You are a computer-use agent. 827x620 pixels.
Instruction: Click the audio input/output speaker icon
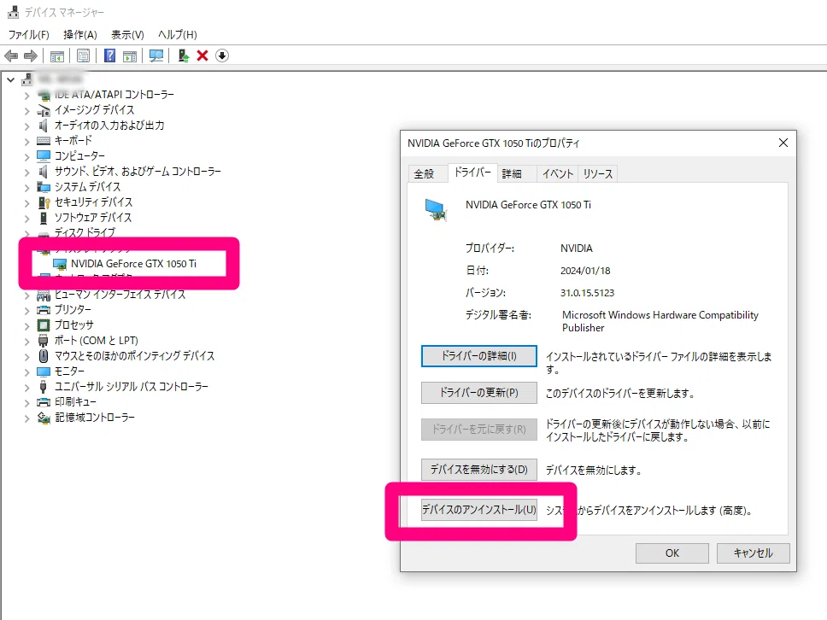[44, 126]
